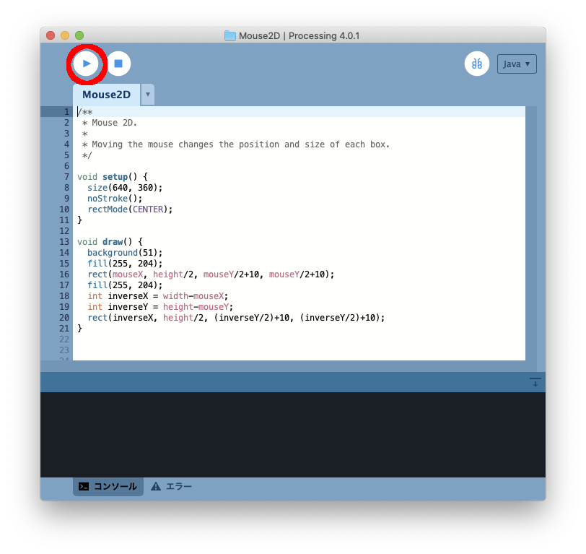Click inside the black console output area
Screen dimensions: 586x554
click(x=292, y=434)
